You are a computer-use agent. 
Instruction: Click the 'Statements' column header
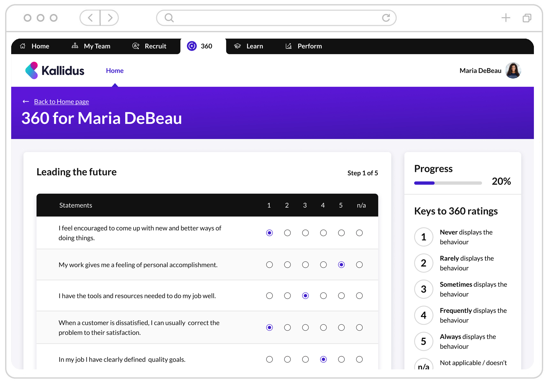tap(76, 205)
